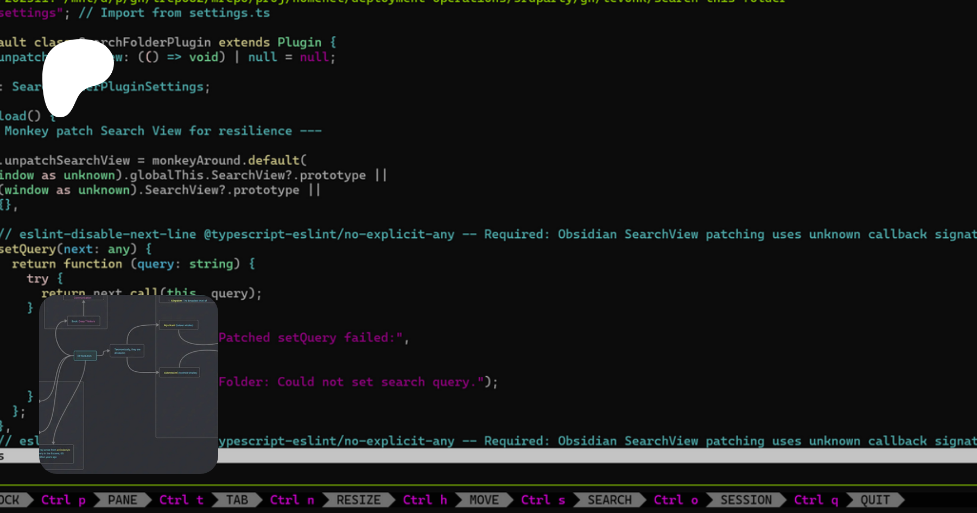Click the Kingdom list item in preview
The height and width of the screenshot is (513, 977).
(x=187, y=301)
